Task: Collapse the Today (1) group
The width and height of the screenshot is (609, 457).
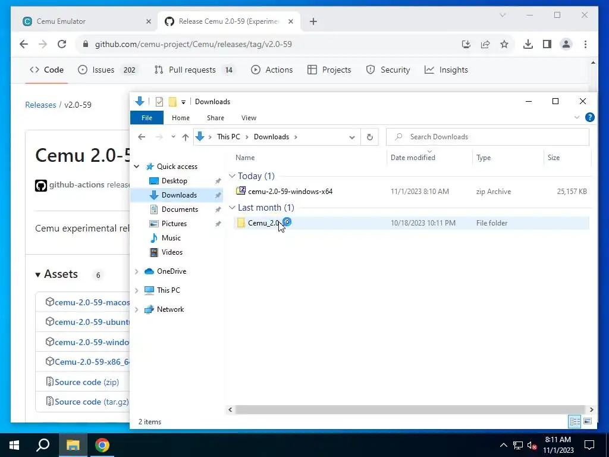Action: [233, 176]
